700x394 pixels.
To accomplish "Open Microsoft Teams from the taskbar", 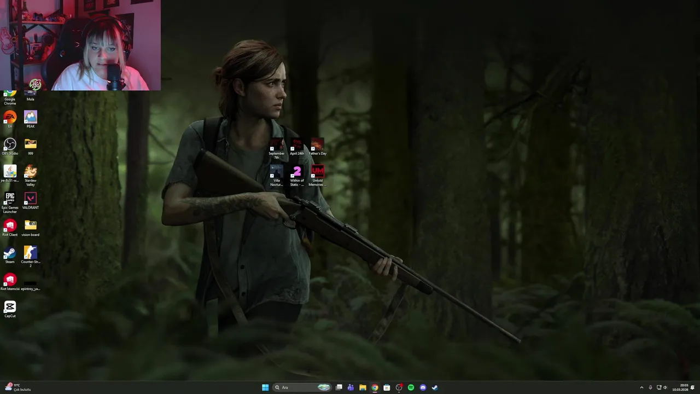I will point(351,387).
